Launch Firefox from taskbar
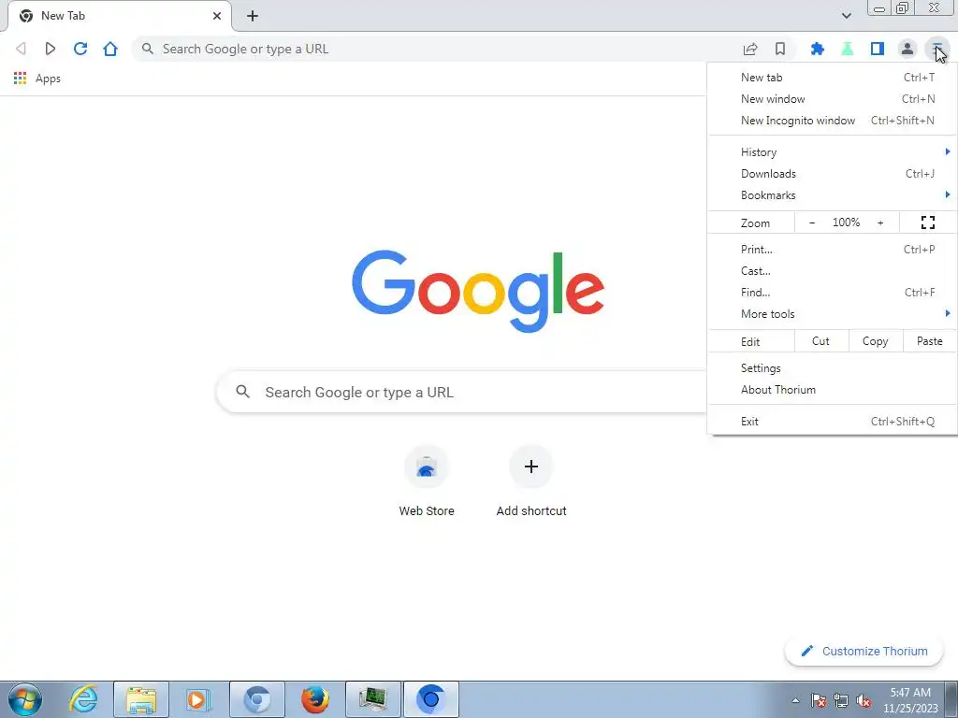 (x=315, y=699)
